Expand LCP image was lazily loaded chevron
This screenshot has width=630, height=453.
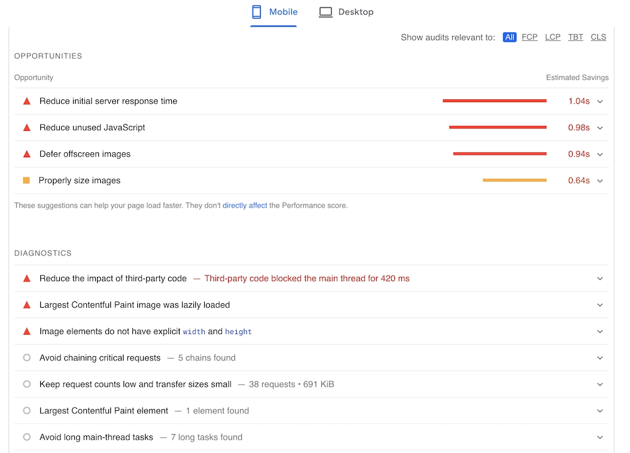[600, 305]
